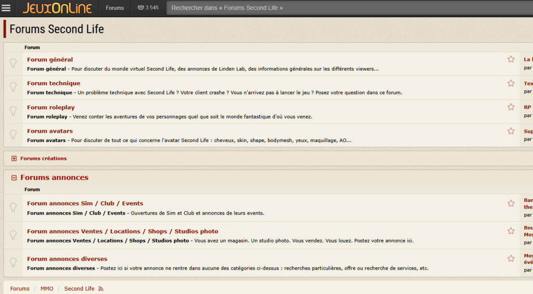Toggle favorite star for Forum technique

pyautogui.click(x=511, y=83)
